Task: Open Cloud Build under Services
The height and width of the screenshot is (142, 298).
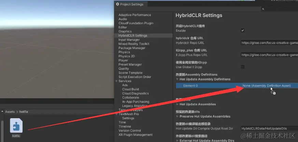Action: point(130,89)
